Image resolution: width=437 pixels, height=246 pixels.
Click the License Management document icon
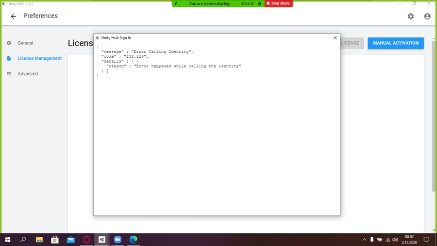point(9,58)
